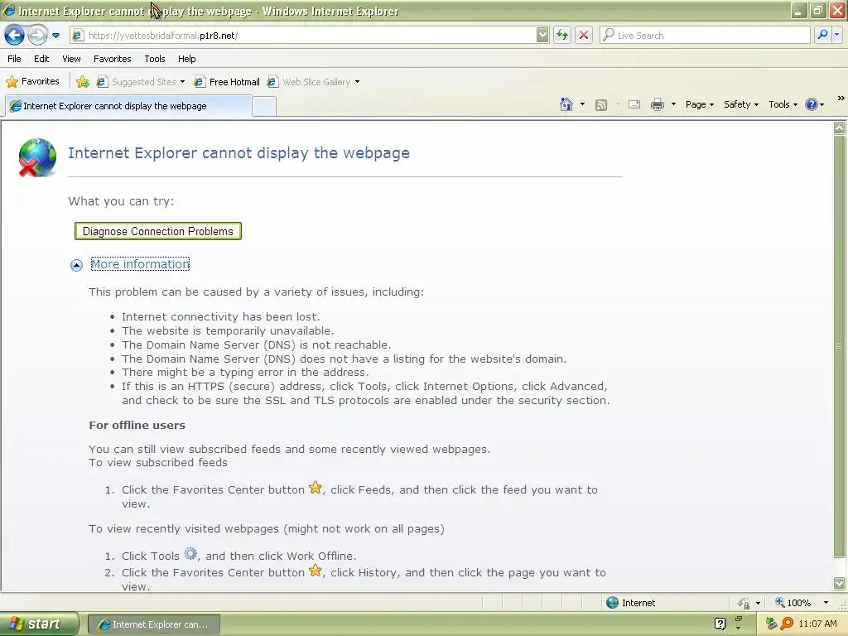Click Diagnose Connection Problems button
Viewport: 848px width, 636px height.
(158, 231)
